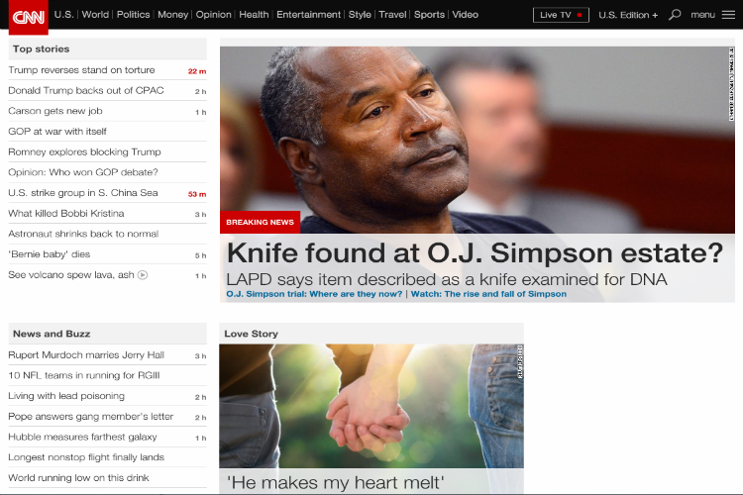Open the search magnifier icon
The image size is (743, 495).
point(675,15)
